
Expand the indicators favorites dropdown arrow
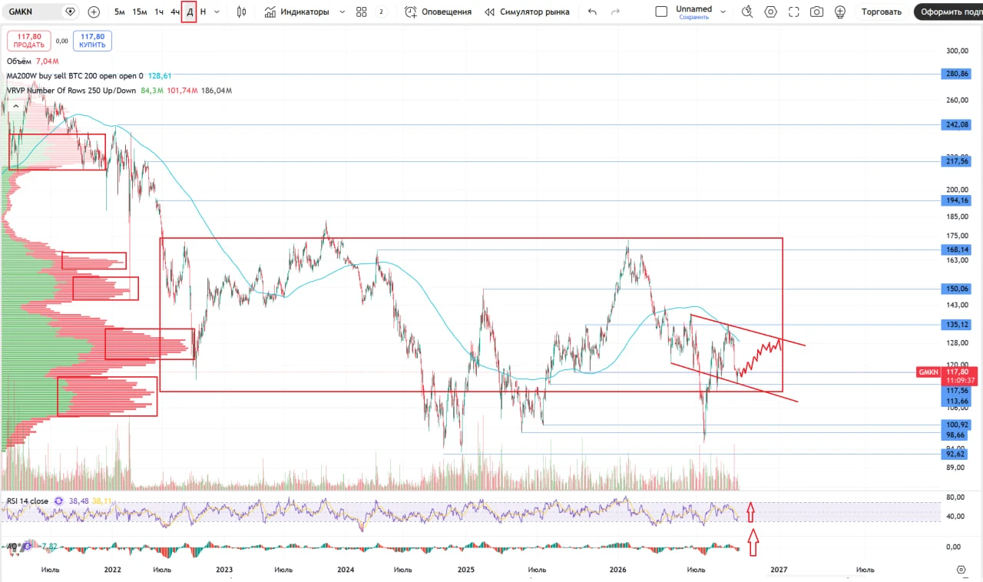[342, 12]
